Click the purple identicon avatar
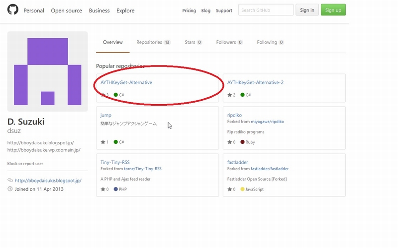The image size is (398, 248). (x=47, y=71)
